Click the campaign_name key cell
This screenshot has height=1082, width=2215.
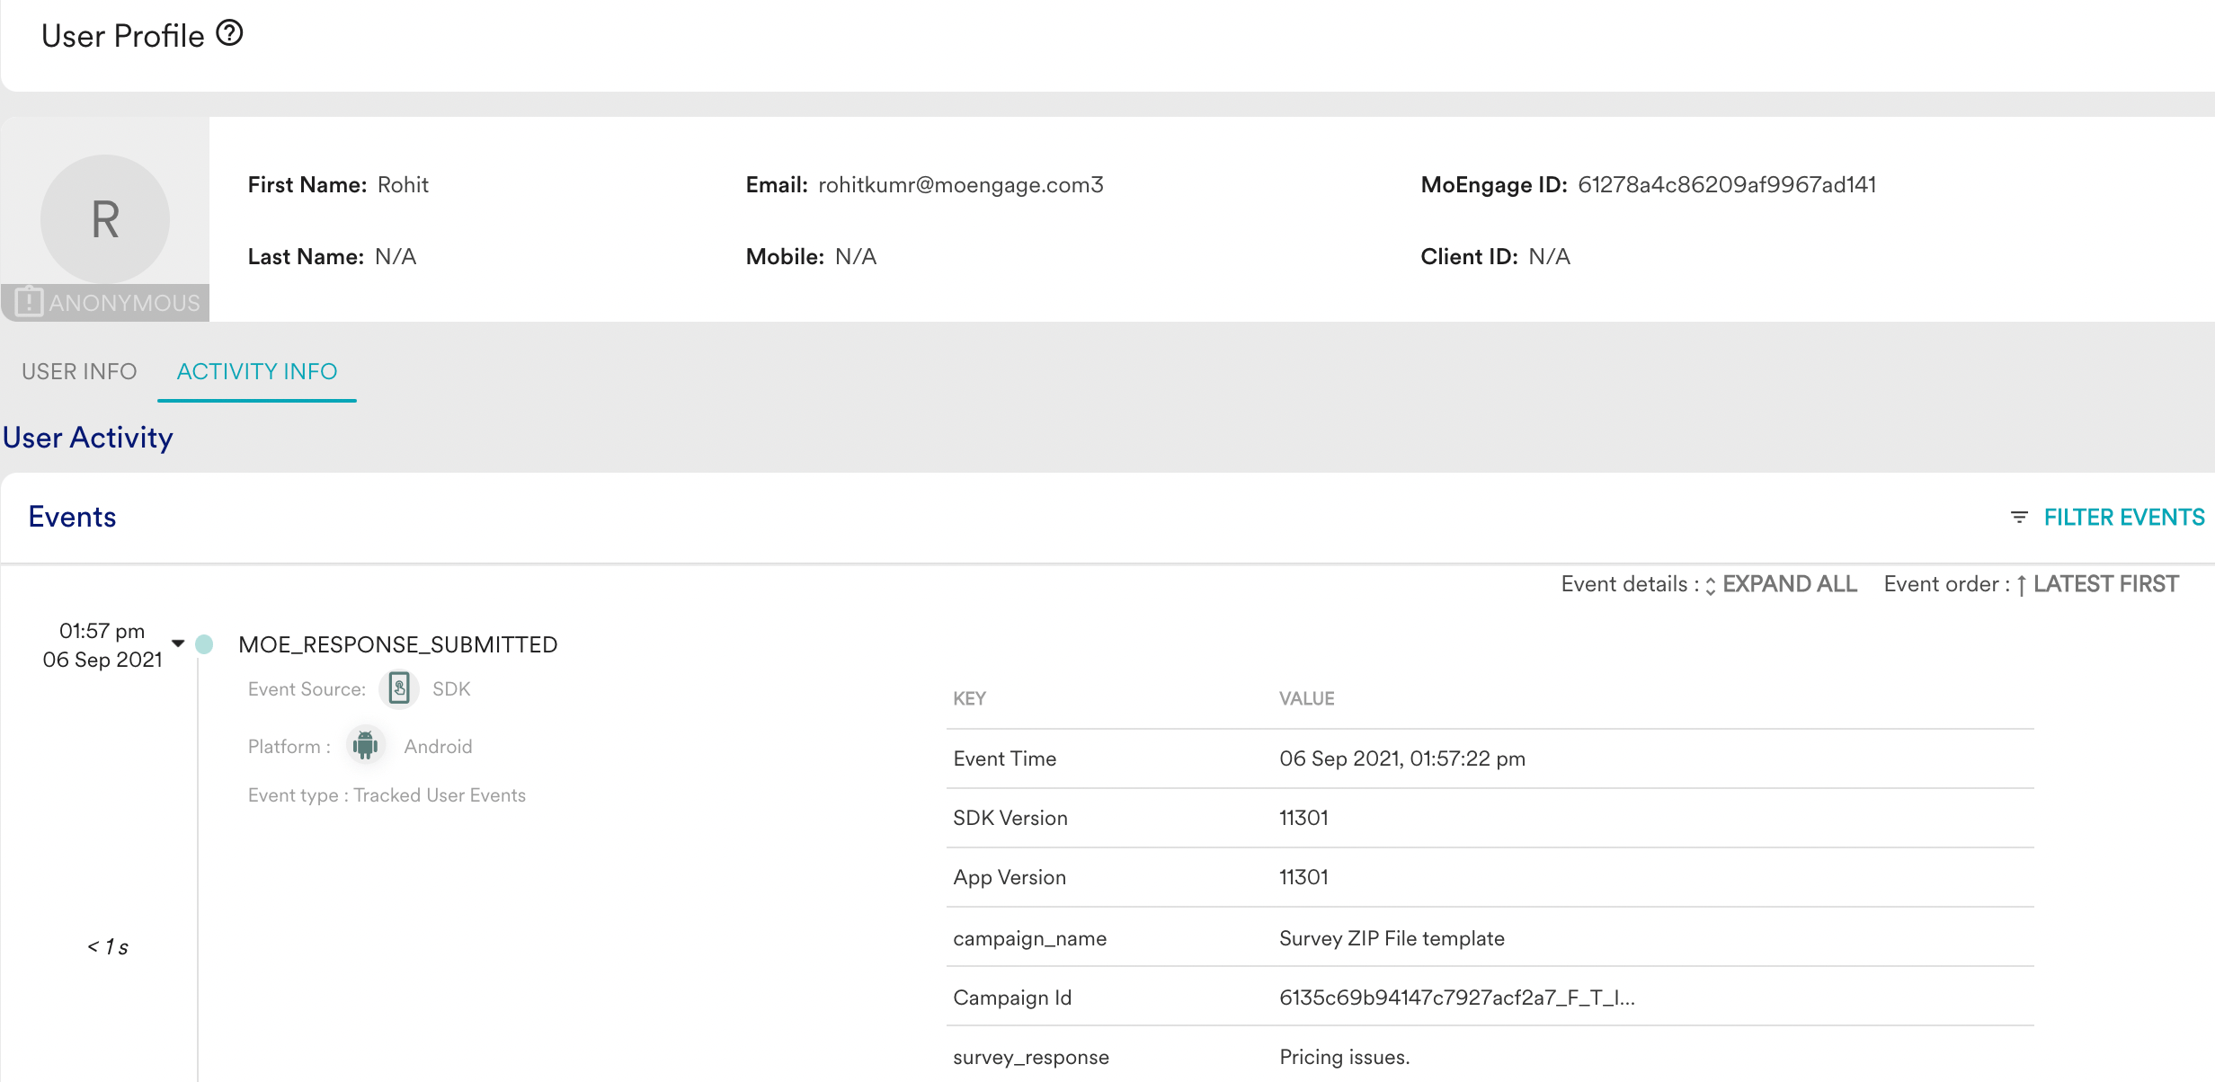1030,938
